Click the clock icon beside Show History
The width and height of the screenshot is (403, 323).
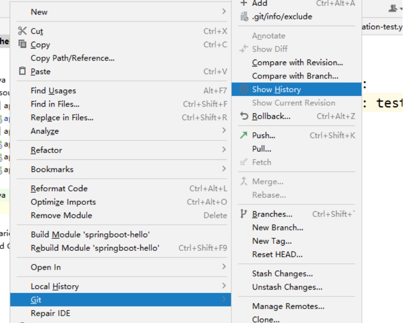(244, 90)
